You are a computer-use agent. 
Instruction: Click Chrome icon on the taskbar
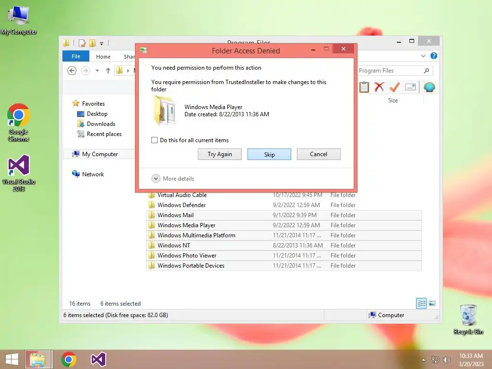[x=69, y=359]
